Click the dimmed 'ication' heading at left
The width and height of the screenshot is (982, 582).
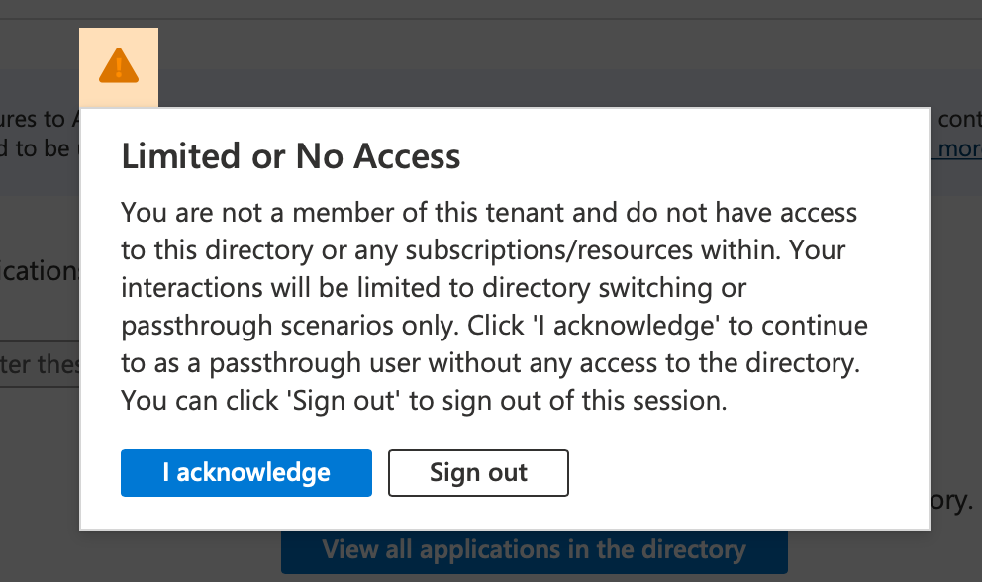[x=40, y=270]
